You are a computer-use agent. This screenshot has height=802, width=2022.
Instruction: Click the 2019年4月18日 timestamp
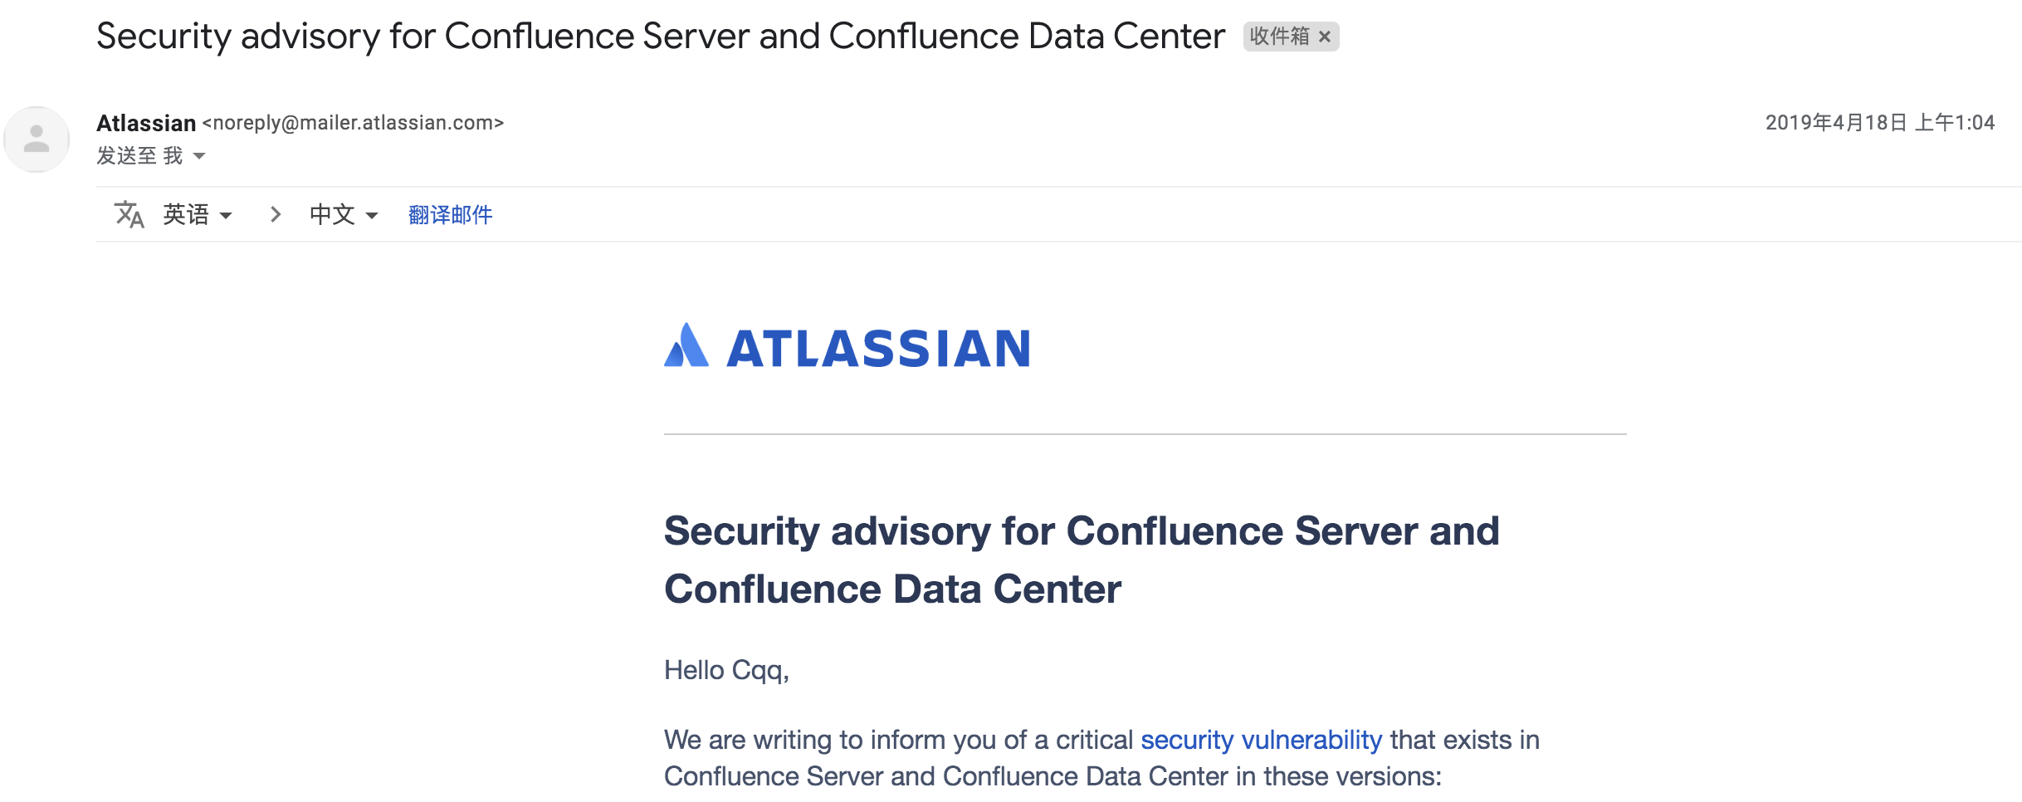(1879, 123)
